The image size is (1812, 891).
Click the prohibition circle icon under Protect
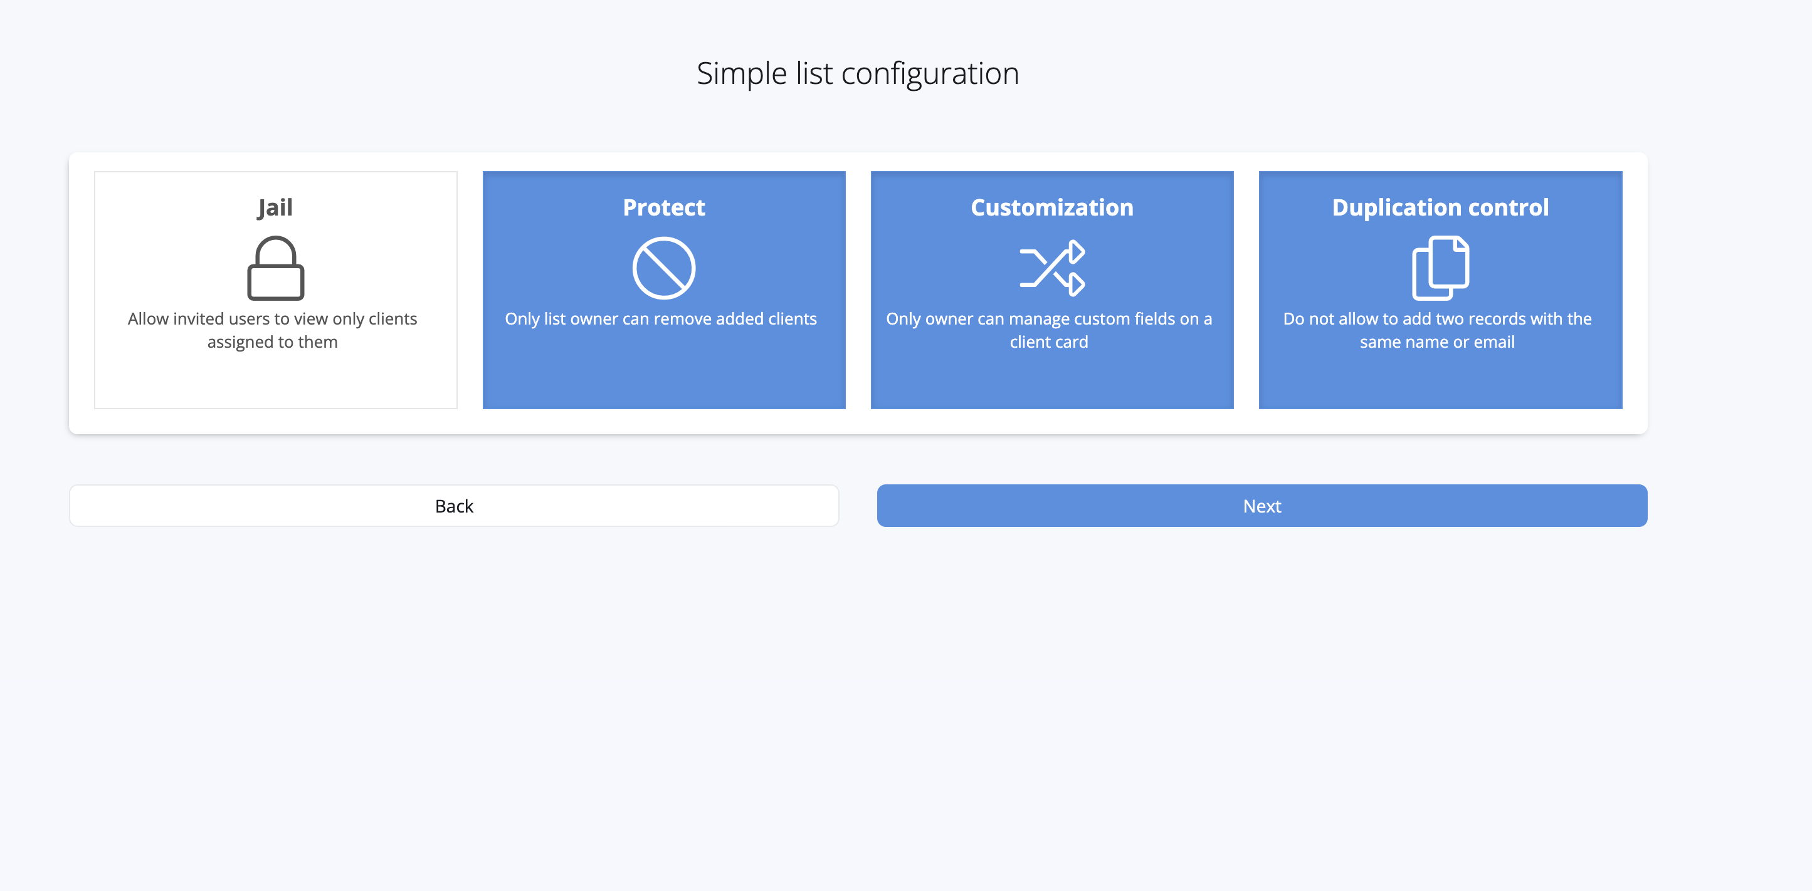(x=663, y=268)
